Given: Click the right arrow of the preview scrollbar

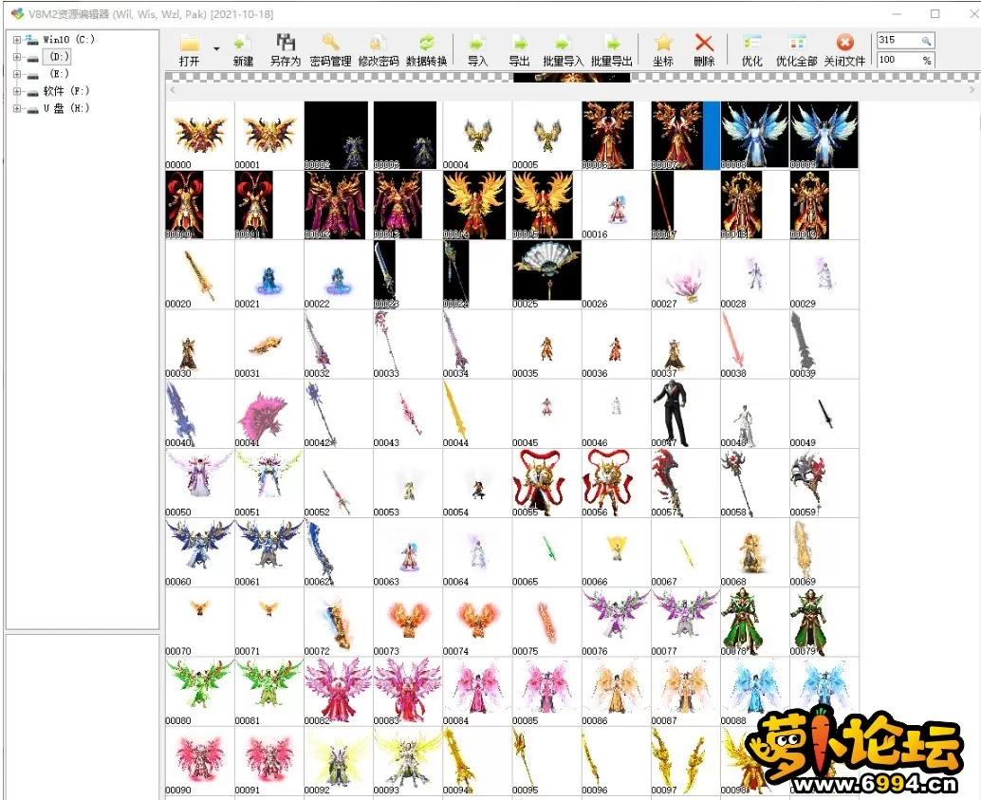Looking at the screenshot, I should point(972,90).
